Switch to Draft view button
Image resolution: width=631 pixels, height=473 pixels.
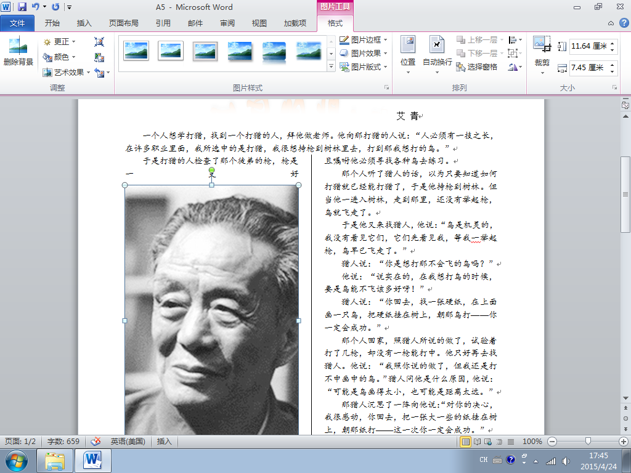pos(511,442)
